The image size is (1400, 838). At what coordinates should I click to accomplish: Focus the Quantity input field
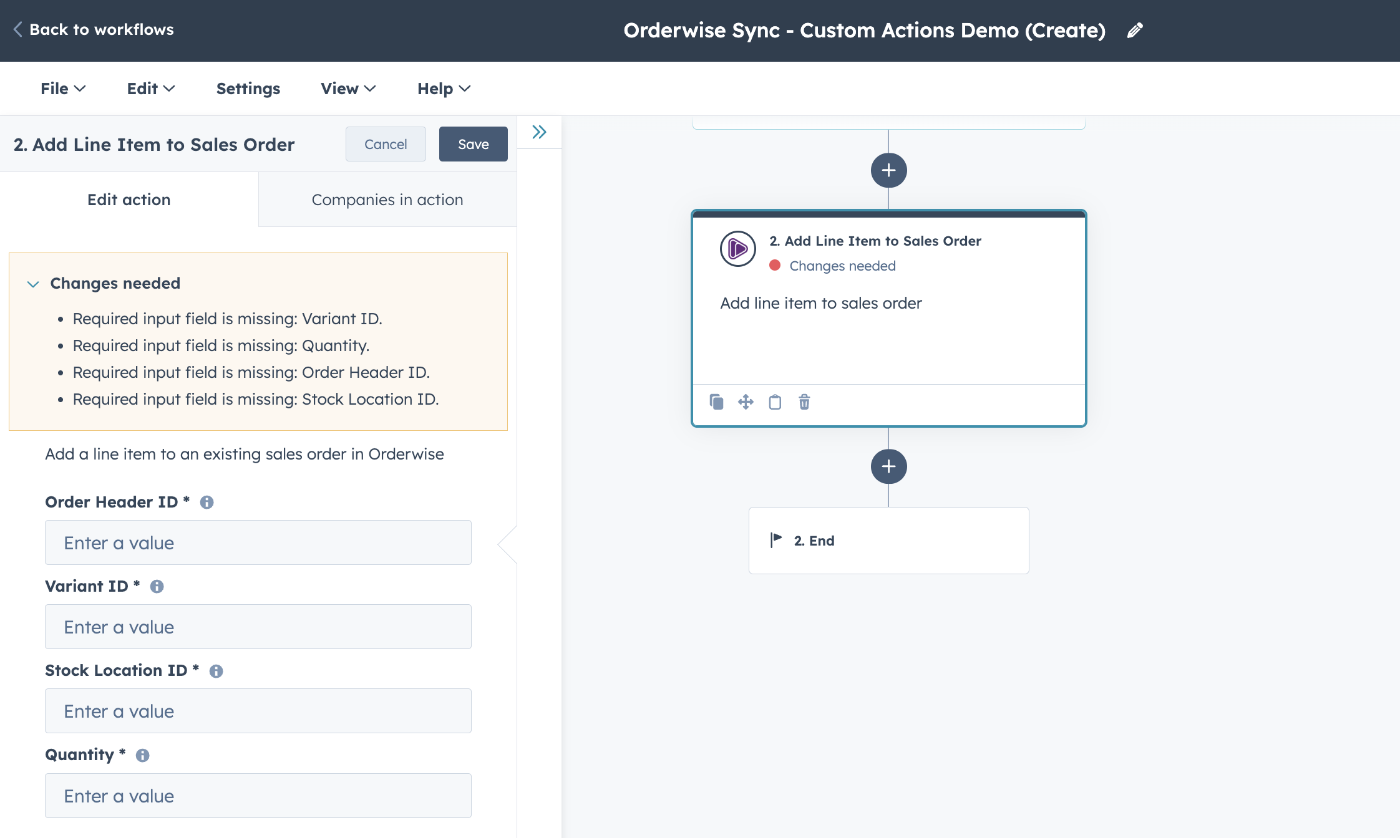(x=258, y=796)
